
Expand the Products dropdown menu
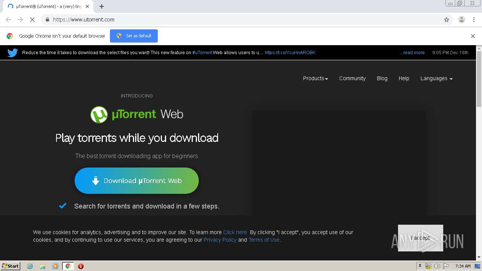[316, 78]
